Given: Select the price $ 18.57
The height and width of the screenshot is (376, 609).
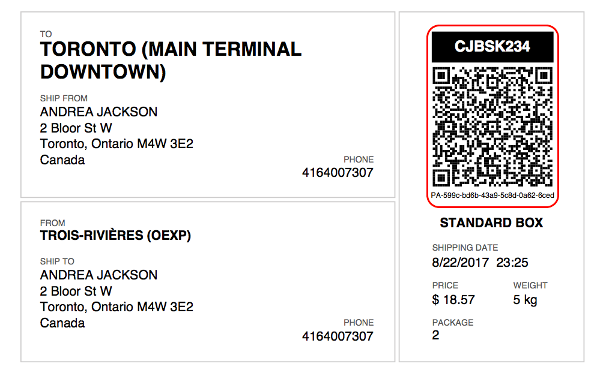Looking at the screenshot, I should point(453,300).
